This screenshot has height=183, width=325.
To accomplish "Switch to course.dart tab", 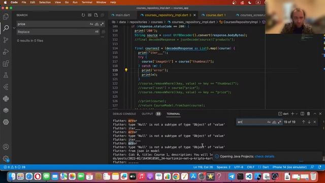I will click(x=214, y=15).
